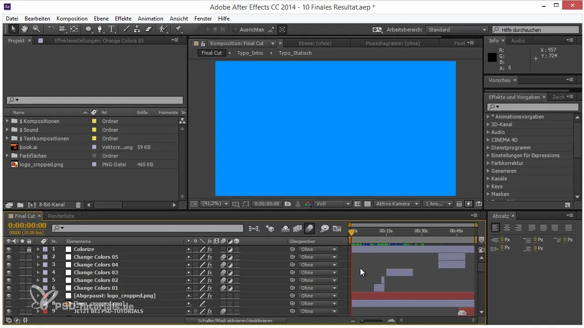Screen dimensions: 584x328
Task: Open the Graph Editor
Action: pyautogui.click(x=337, y=228)
